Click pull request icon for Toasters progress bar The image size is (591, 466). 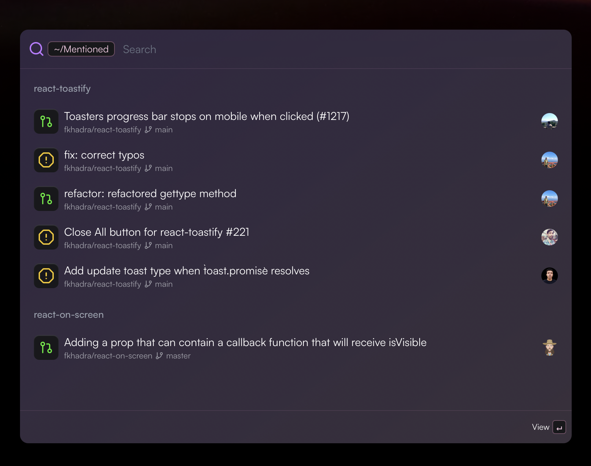pos(46,122)
